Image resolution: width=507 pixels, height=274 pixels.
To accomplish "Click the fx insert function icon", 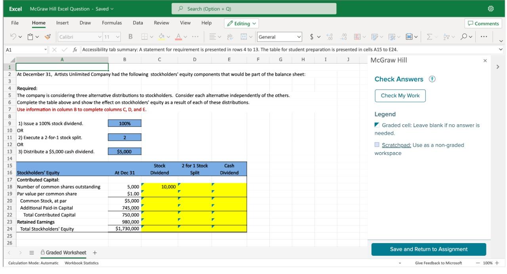I will (x=74, y=50).
